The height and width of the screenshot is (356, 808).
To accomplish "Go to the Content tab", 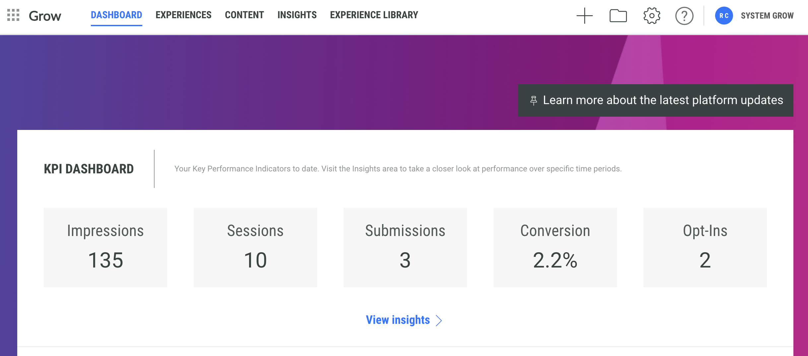I will point(244,15).
